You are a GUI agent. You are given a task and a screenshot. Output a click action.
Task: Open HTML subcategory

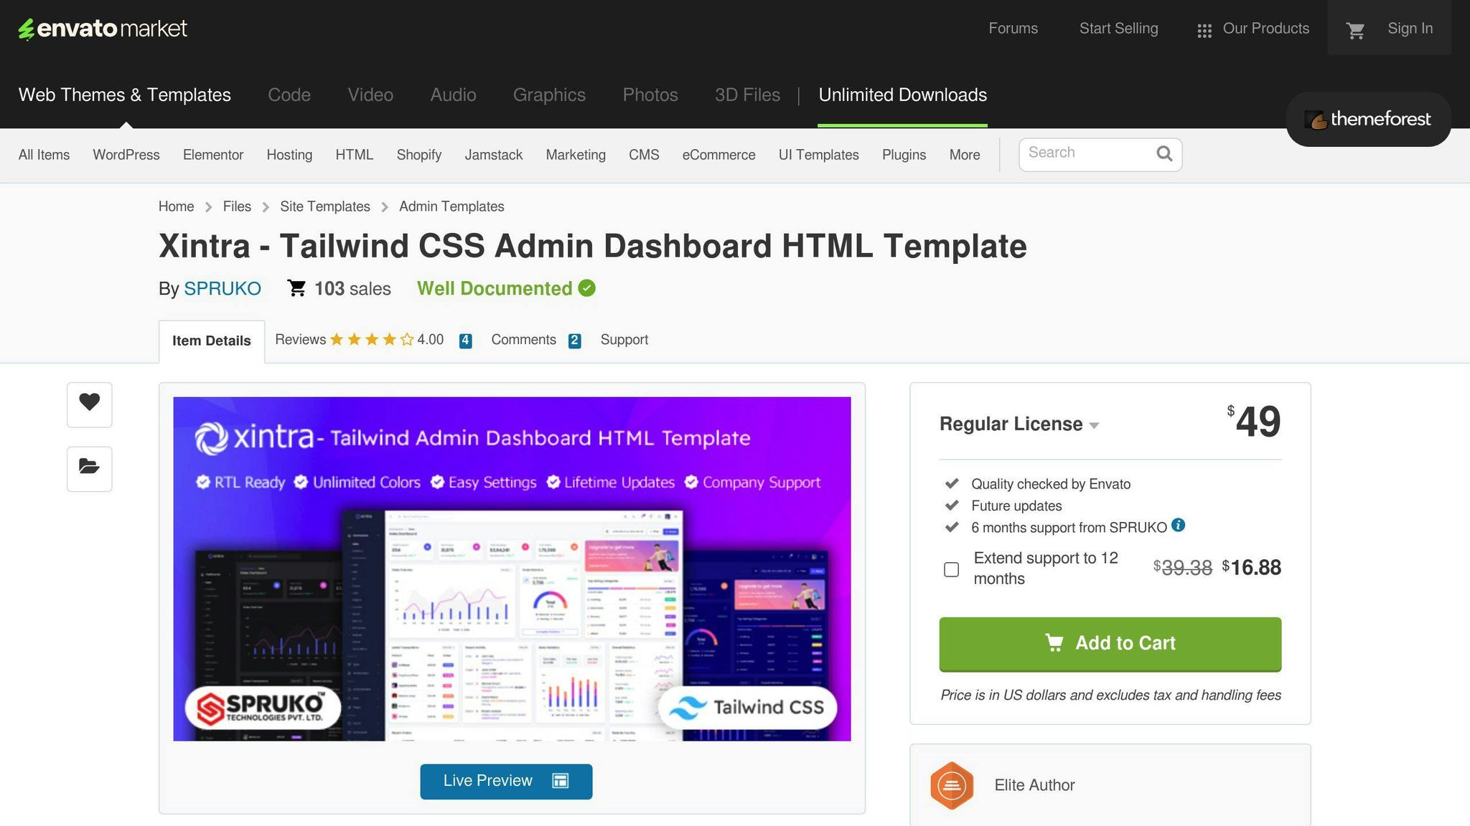click(355, 155)
